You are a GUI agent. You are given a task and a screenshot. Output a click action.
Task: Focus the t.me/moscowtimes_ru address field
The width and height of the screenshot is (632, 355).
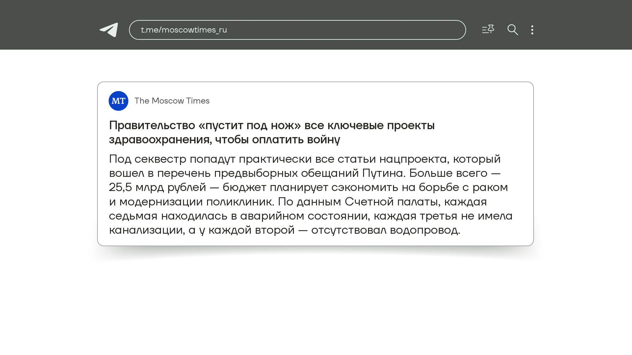tap(297, 30)
